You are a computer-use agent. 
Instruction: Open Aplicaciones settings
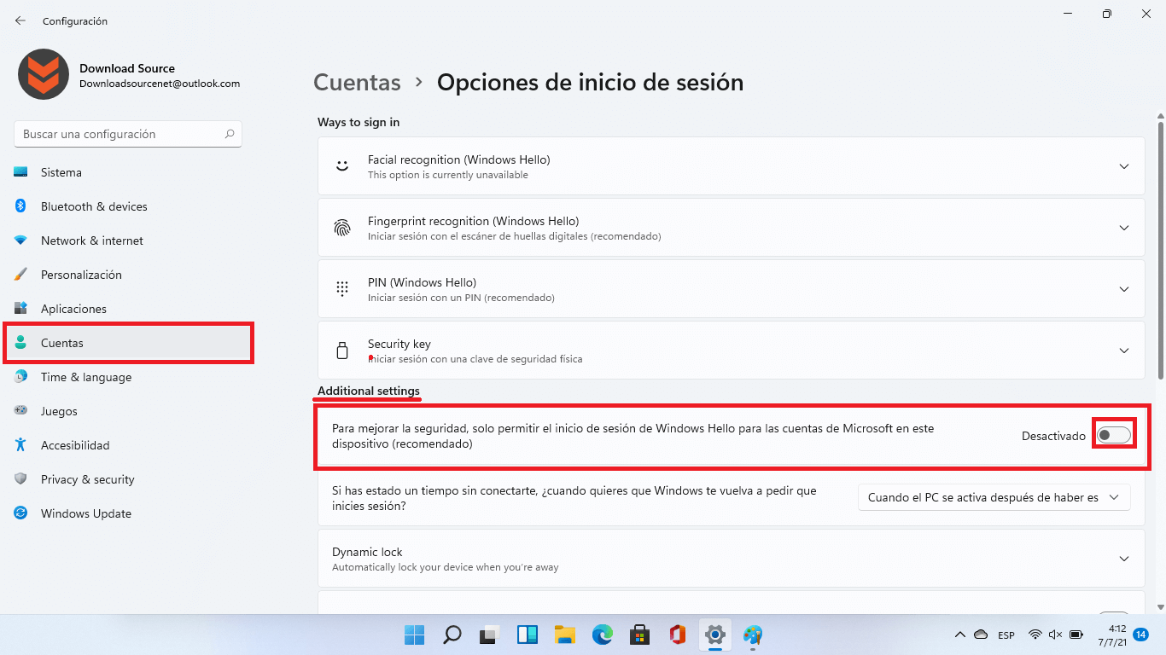click(128, 309)
